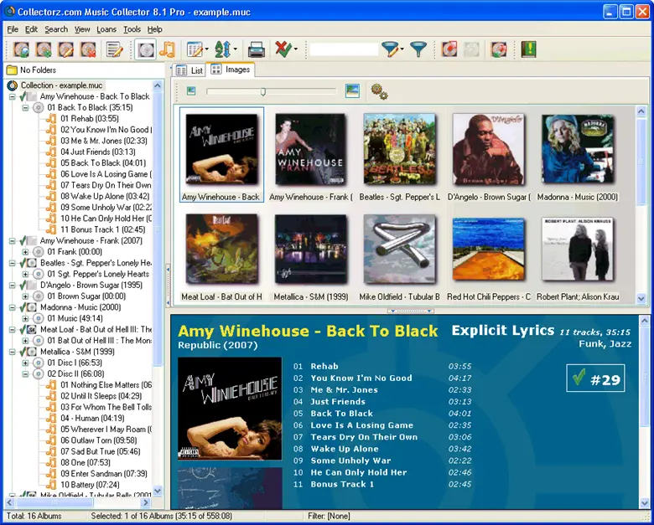Open image view settings gears icon

point(379,91)
